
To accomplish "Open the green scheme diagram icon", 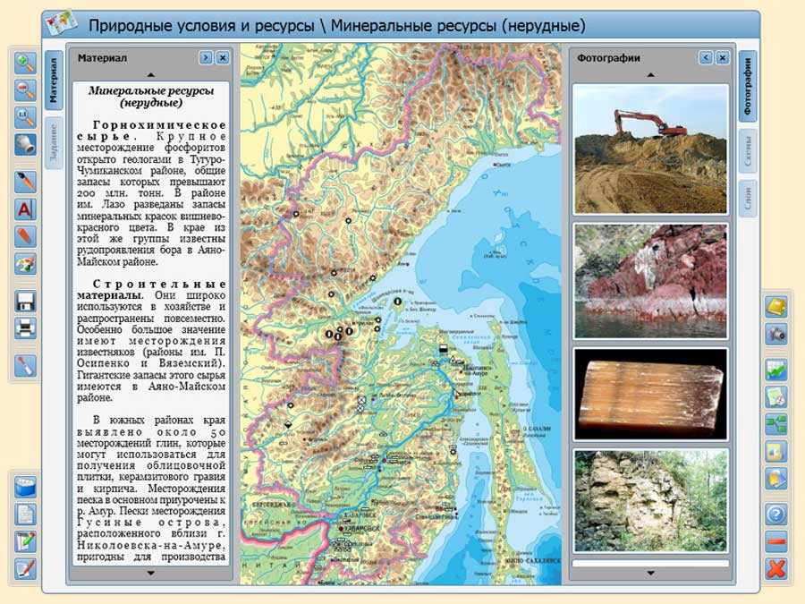I will point(776,424).
